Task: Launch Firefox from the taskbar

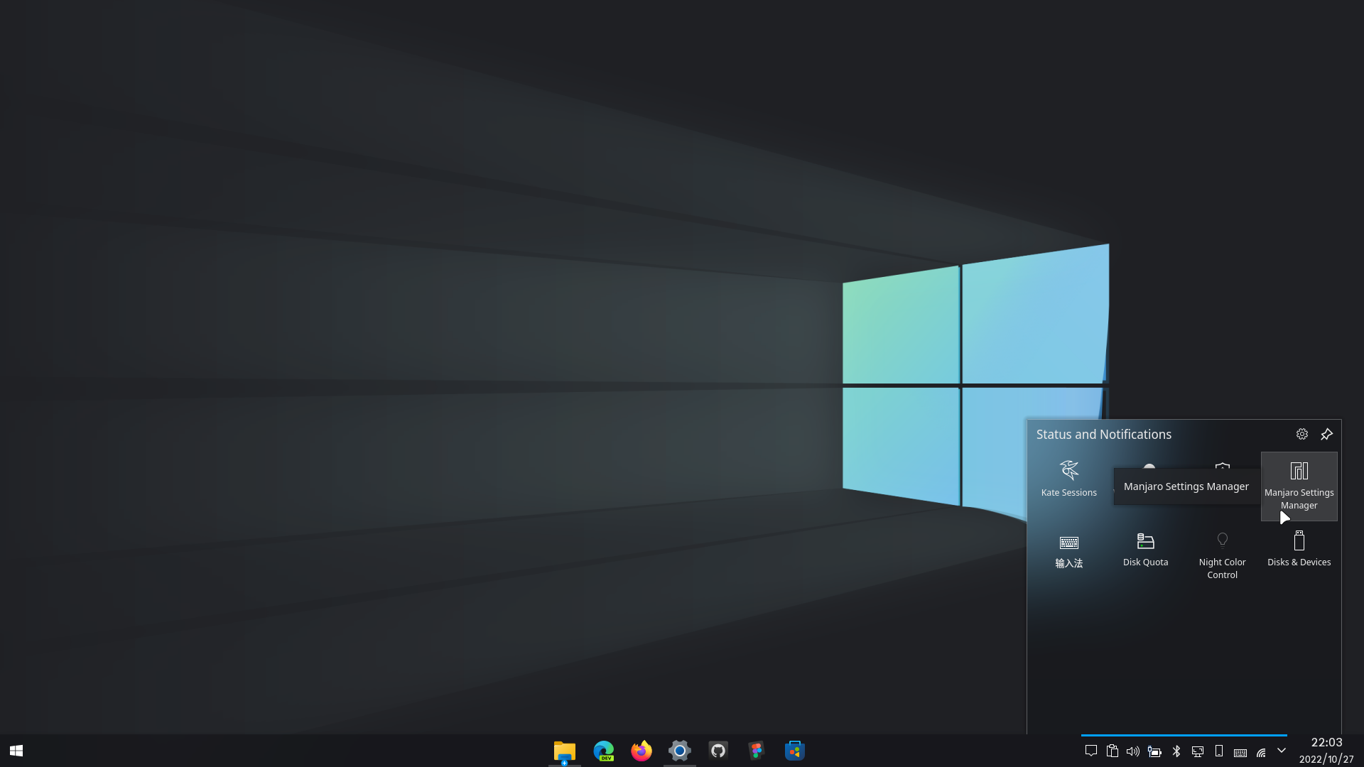Action: pos(641,751)
